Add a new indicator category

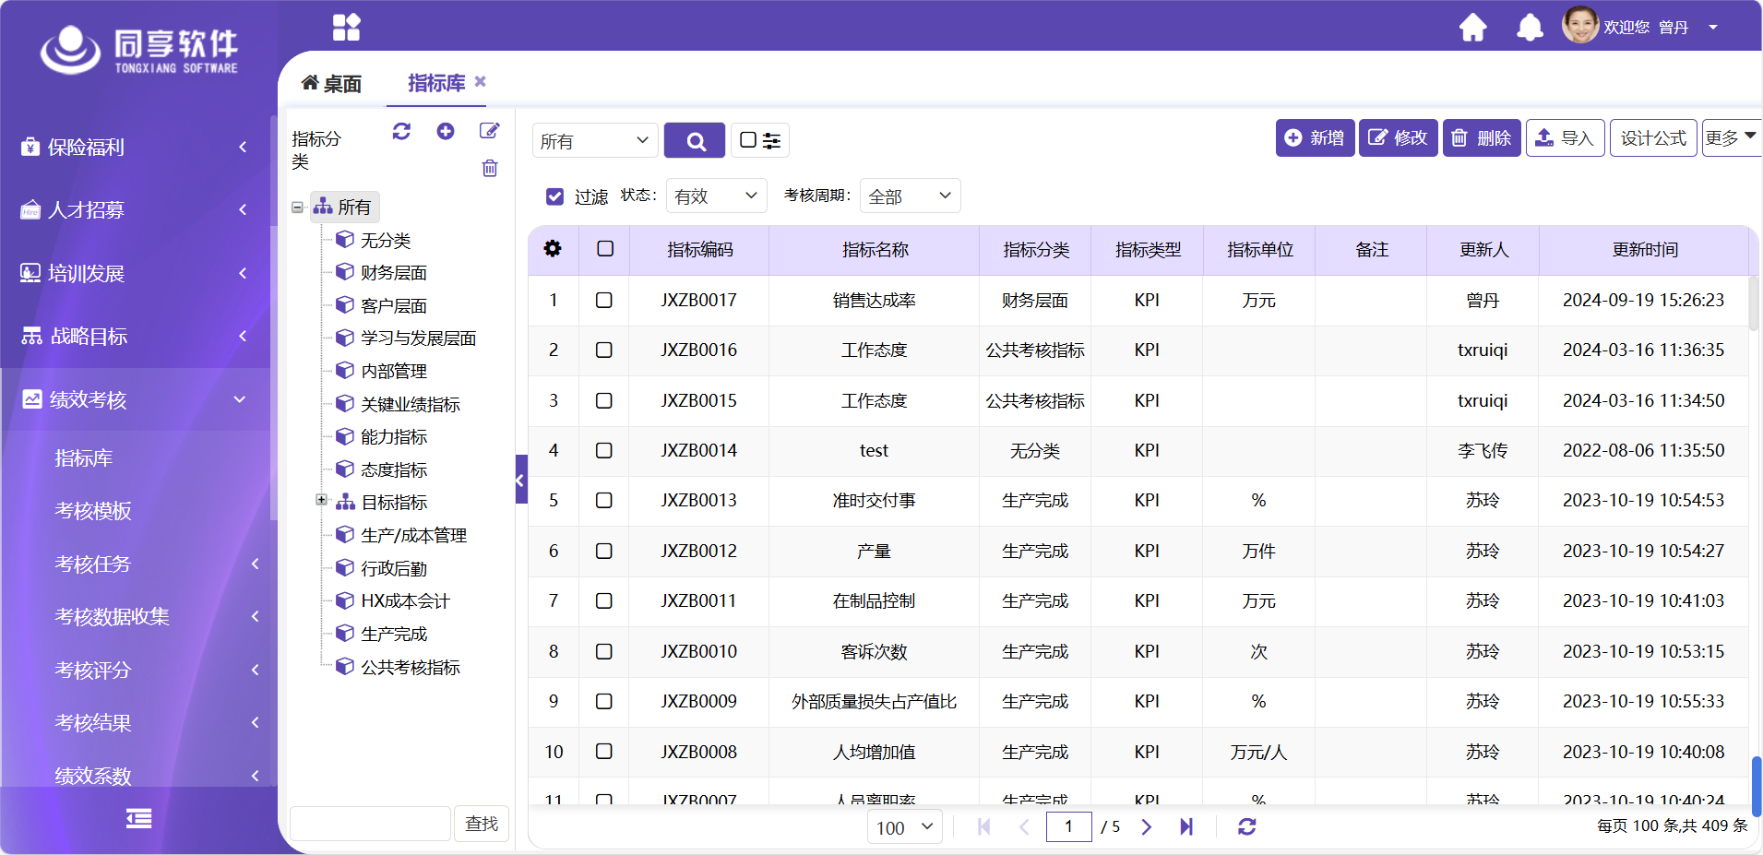pos(446,131)
